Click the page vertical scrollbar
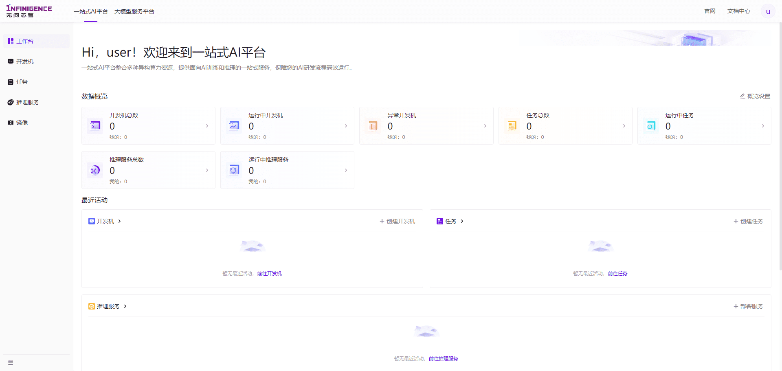This screenshot has width=782, height=371. pyautogui.click(x=780, y=147)
